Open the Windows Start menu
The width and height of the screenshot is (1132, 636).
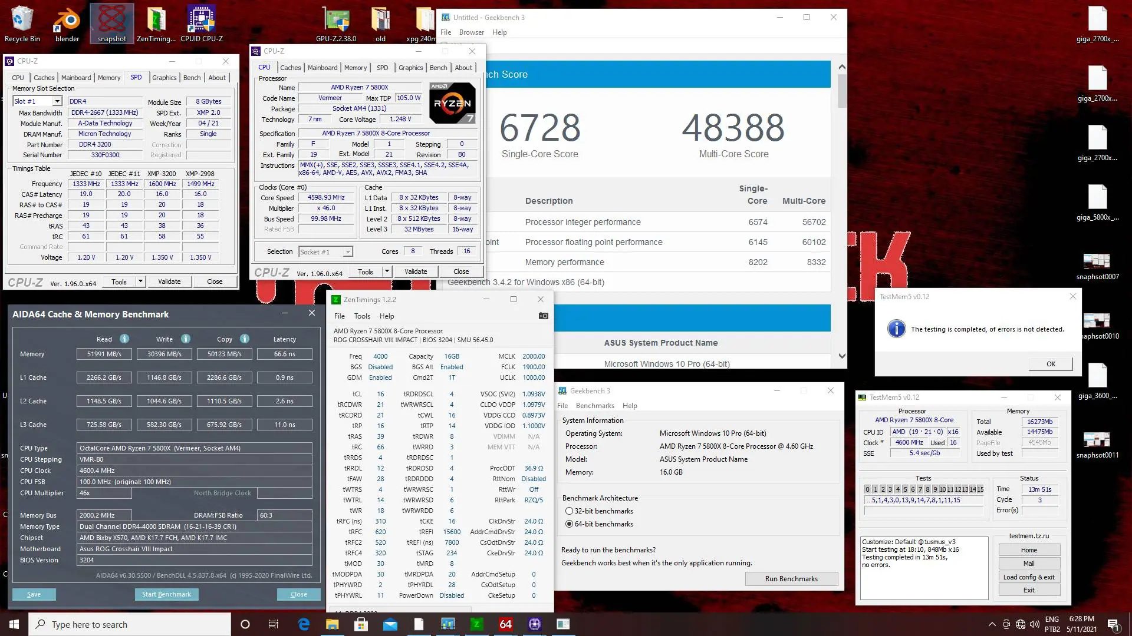14,624
